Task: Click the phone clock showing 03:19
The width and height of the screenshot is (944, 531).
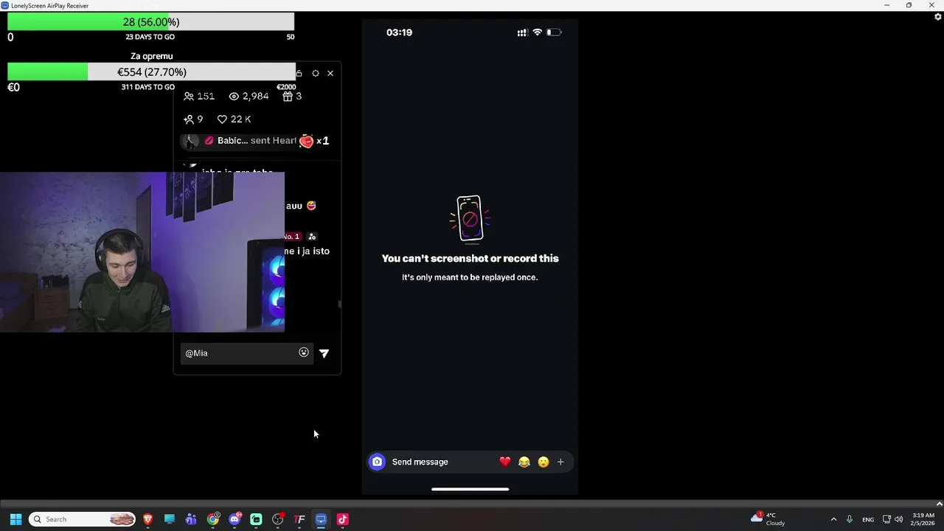Action: click(399, 32)
